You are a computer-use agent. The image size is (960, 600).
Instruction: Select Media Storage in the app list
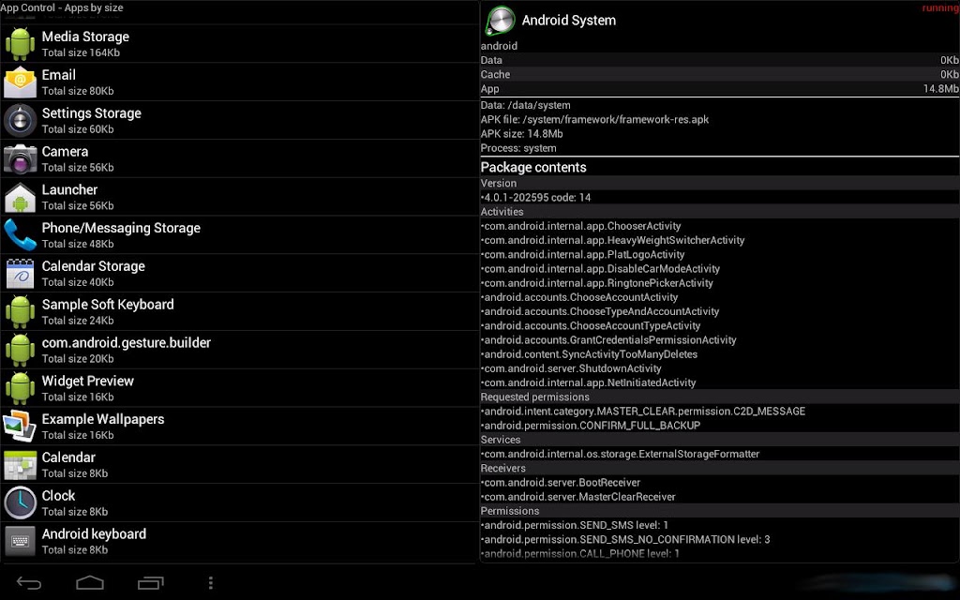239,43
